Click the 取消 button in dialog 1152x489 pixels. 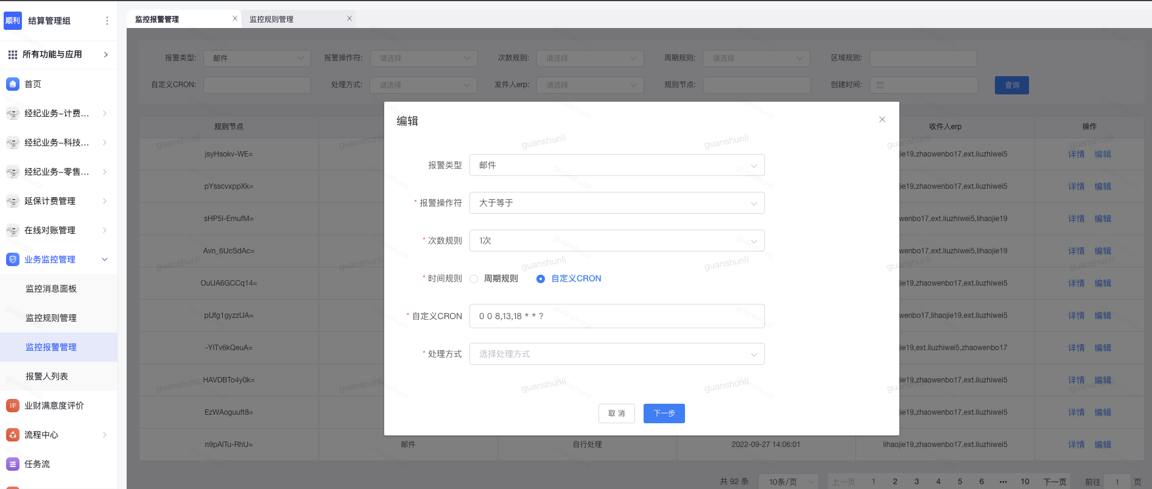pos(616,413)
